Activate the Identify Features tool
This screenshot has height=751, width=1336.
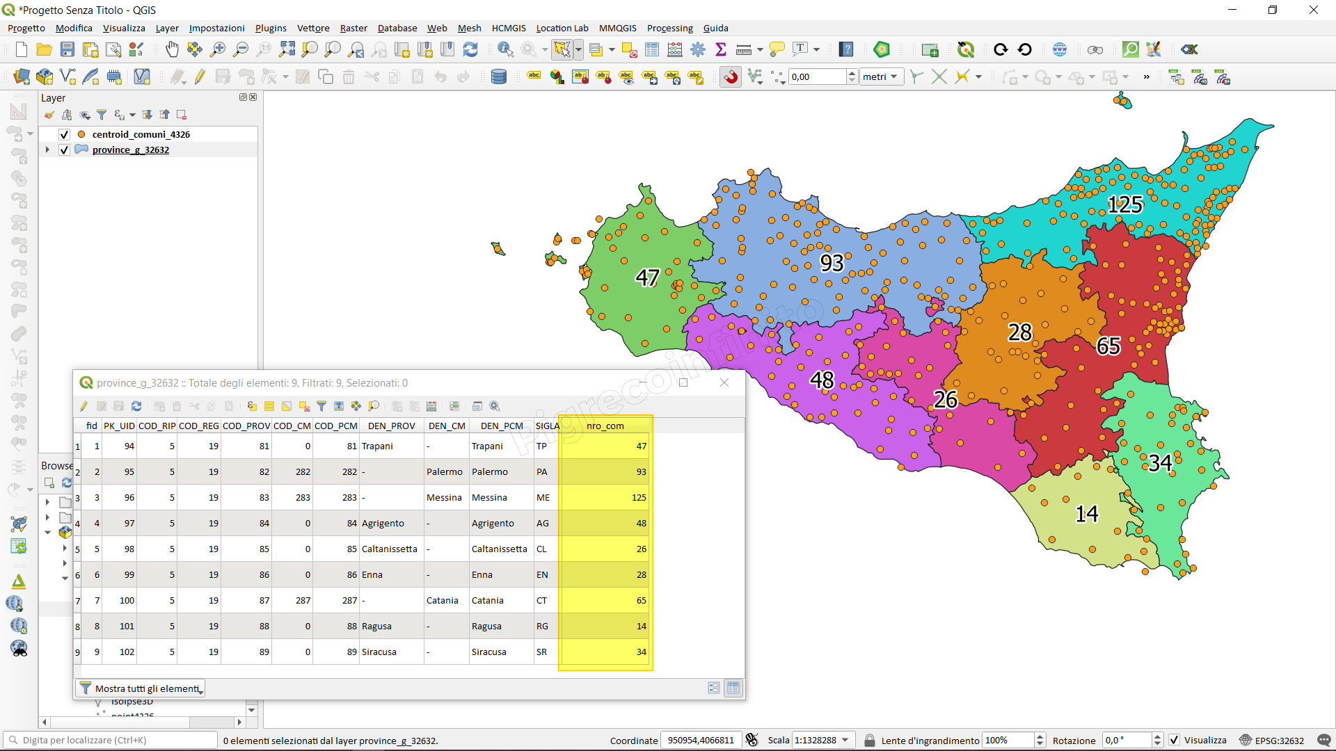(x=505, y=49)
